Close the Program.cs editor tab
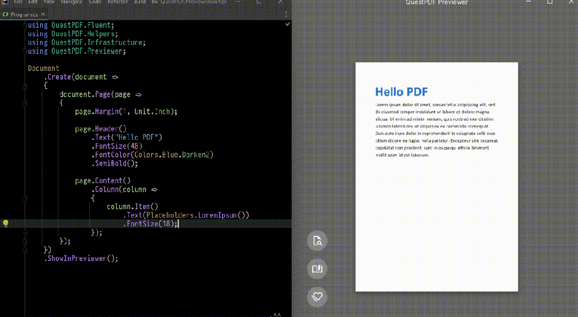Viewport: 578px width, 317px height. pyautogui.click(x=42, y=14)
